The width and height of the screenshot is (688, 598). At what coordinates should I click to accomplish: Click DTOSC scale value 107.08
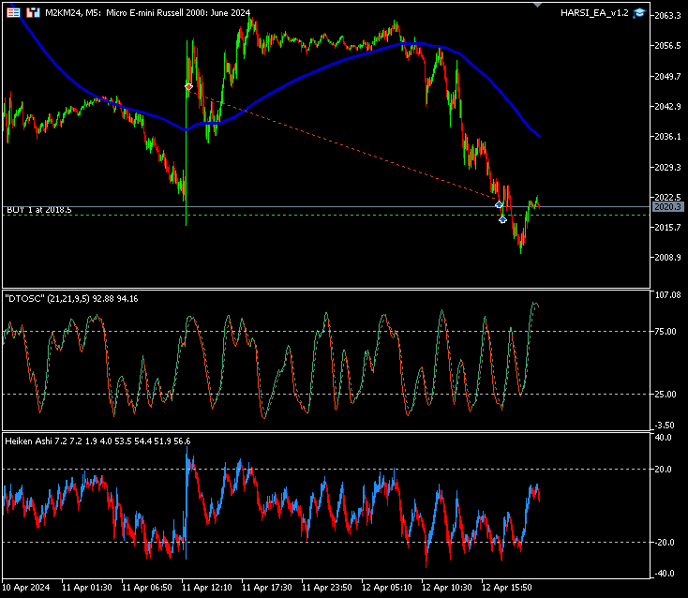tap(667, 295)
